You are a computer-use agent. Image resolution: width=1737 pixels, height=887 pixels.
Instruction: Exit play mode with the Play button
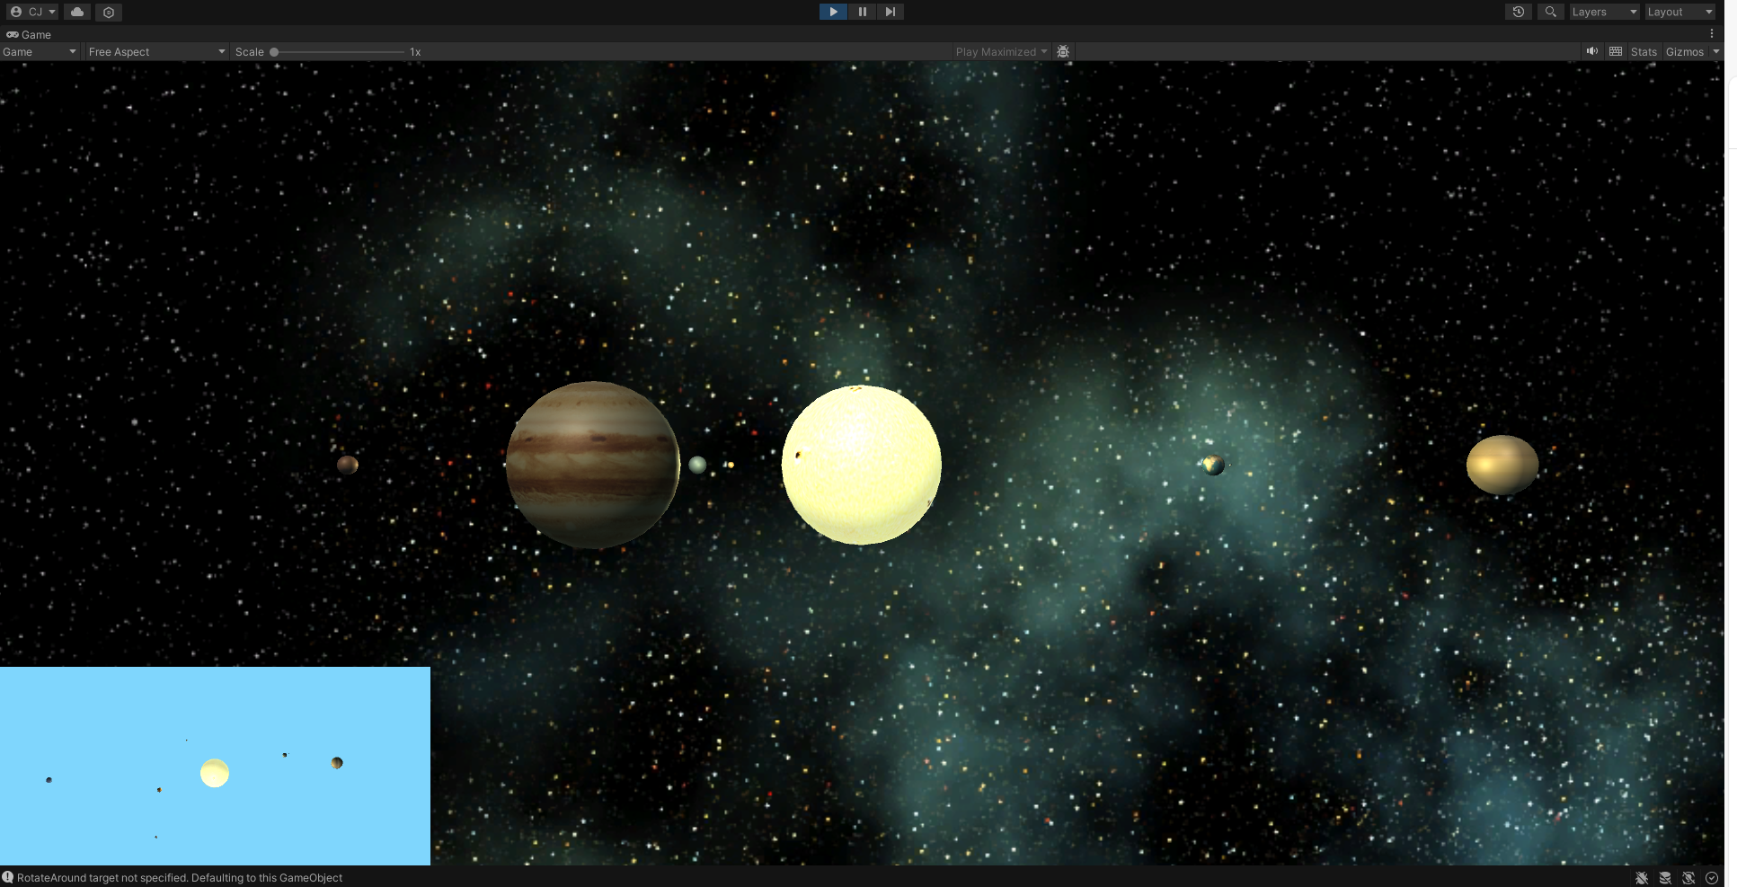[832, 12]
